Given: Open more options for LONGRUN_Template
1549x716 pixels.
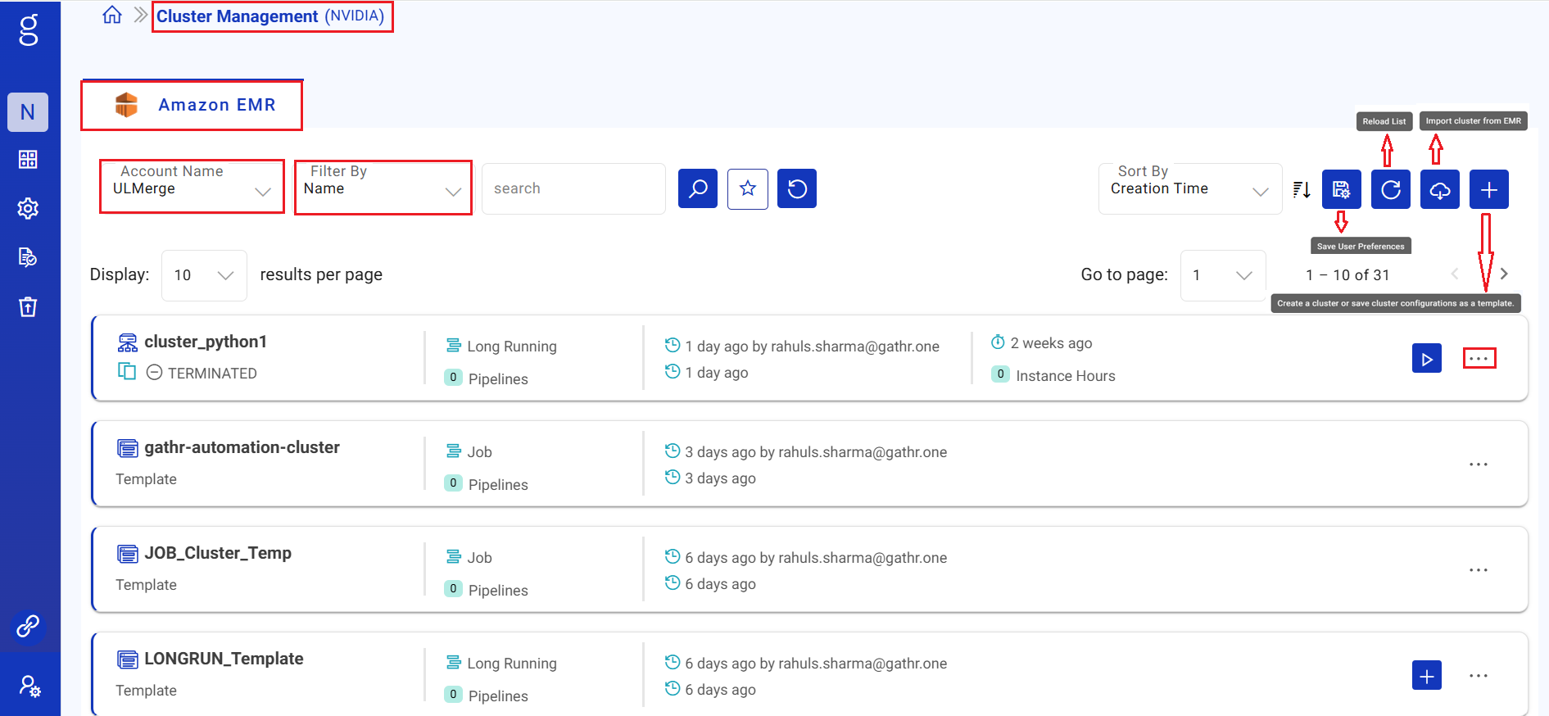Looking at the screenshot, I should point(1479,676).
